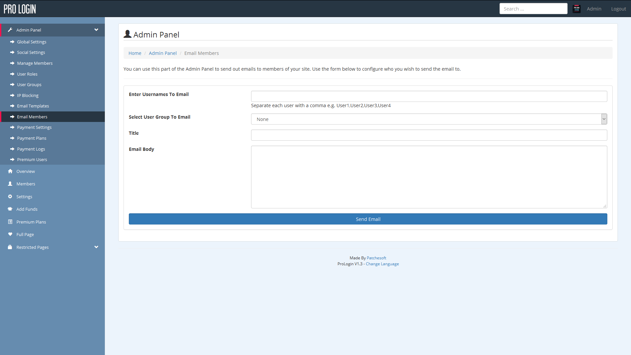The image size is (631, 355).
Task: Click the Logout link
Action: 618,9
